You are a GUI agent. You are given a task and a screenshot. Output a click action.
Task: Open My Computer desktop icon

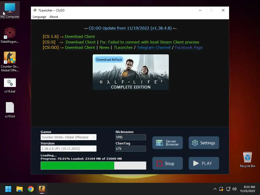point(10,10)
